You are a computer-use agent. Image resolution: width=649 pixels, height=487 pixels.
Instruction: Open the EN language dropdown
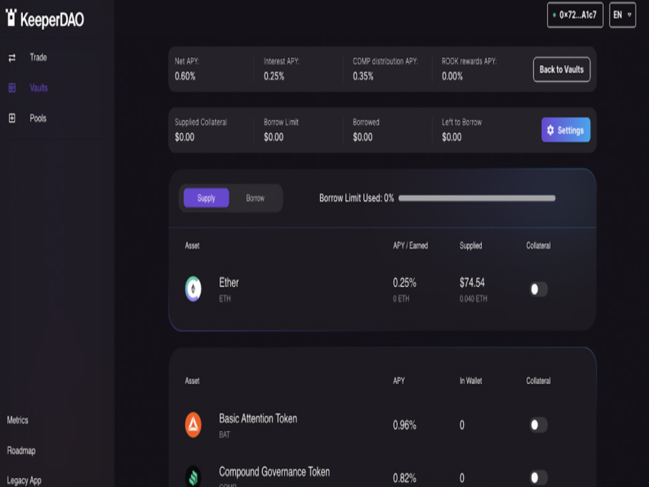[622, 15]
